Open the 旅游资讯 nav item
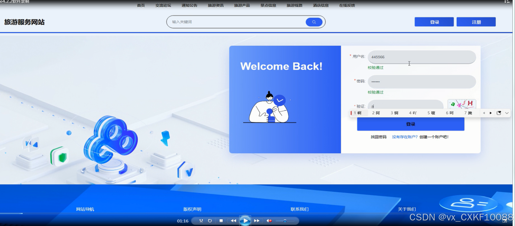The image size is (515, 226). tap(216, 6)
